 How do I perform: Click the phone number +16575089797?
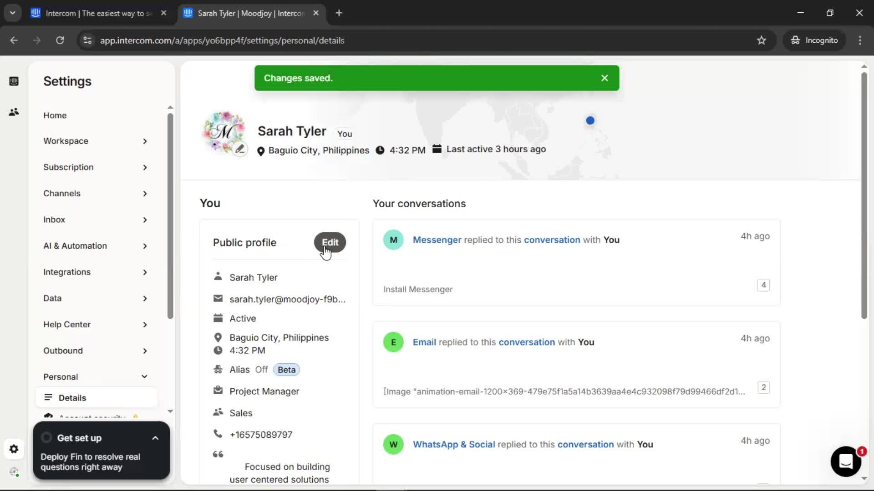coord(261,435)
